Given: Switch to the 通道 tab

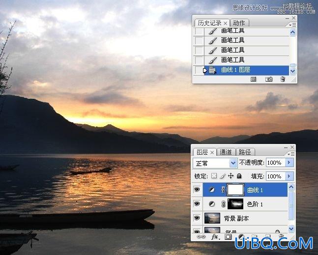Looking at the screenshot, I should [x=226, y=152].
